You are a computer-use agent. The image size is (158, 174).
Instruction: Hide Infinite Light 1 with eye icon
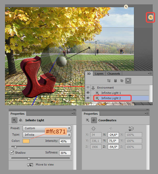[x=88, y=93]
